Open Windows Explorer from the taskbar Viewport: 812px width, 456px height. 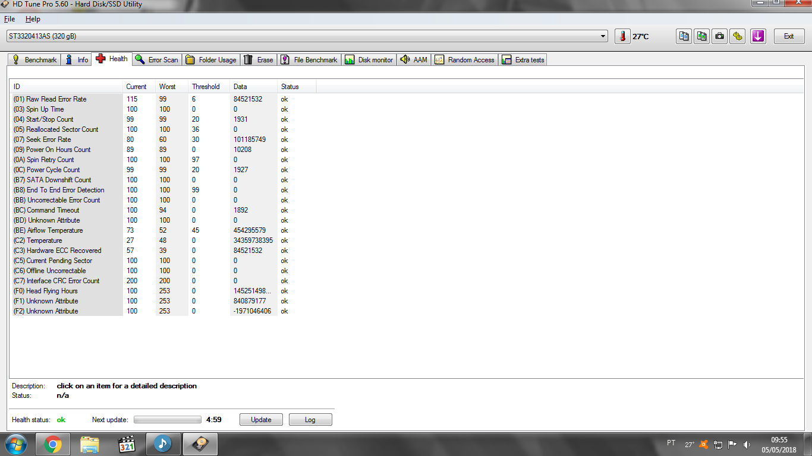coord(90,444)
